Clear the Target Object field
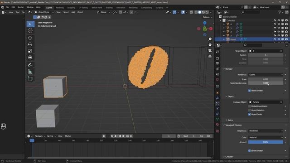 (281, 51)
